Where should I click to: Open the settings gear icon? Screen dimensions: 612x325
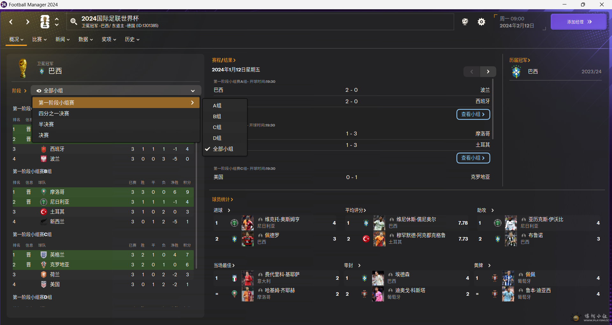pos(481,22)
